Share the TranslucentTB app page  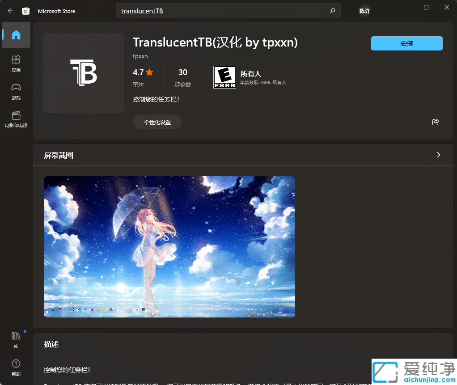(x=435, y=122)
